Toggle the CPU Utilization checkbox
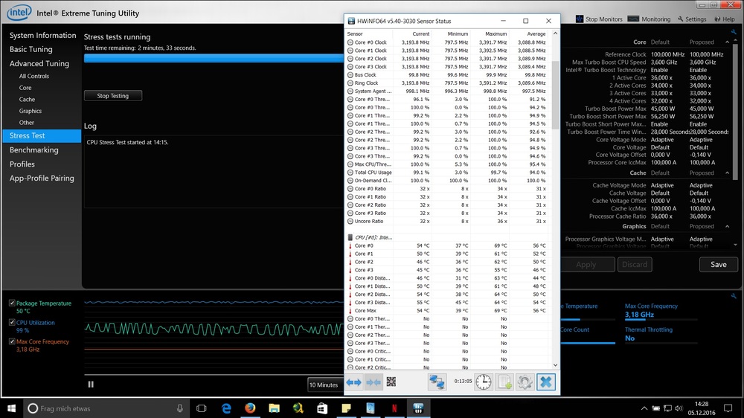The image size is (744, 418). pos(12,323)
